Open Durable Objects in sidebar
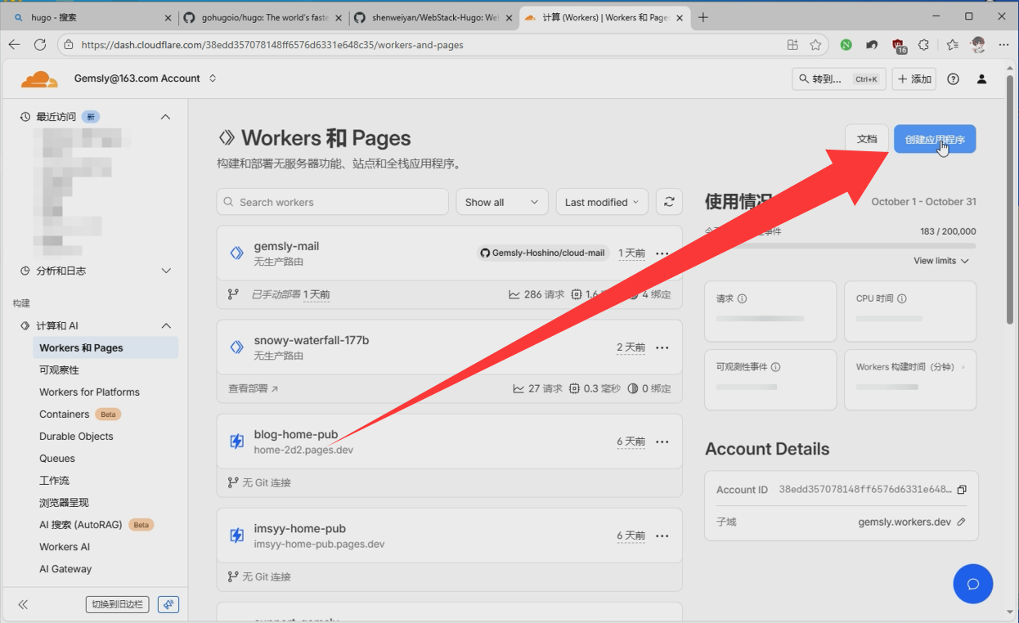 click(76, 437)
